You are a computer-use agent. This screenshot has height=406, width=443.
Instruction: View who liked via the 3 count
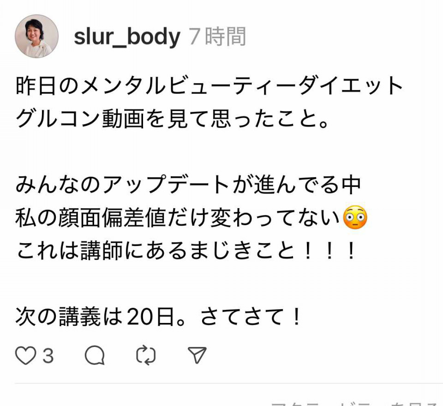pos(48,355)
